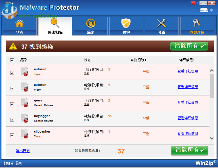Click the scroll up arrow of list
218x168 pixels.
[x=212, y=70]
